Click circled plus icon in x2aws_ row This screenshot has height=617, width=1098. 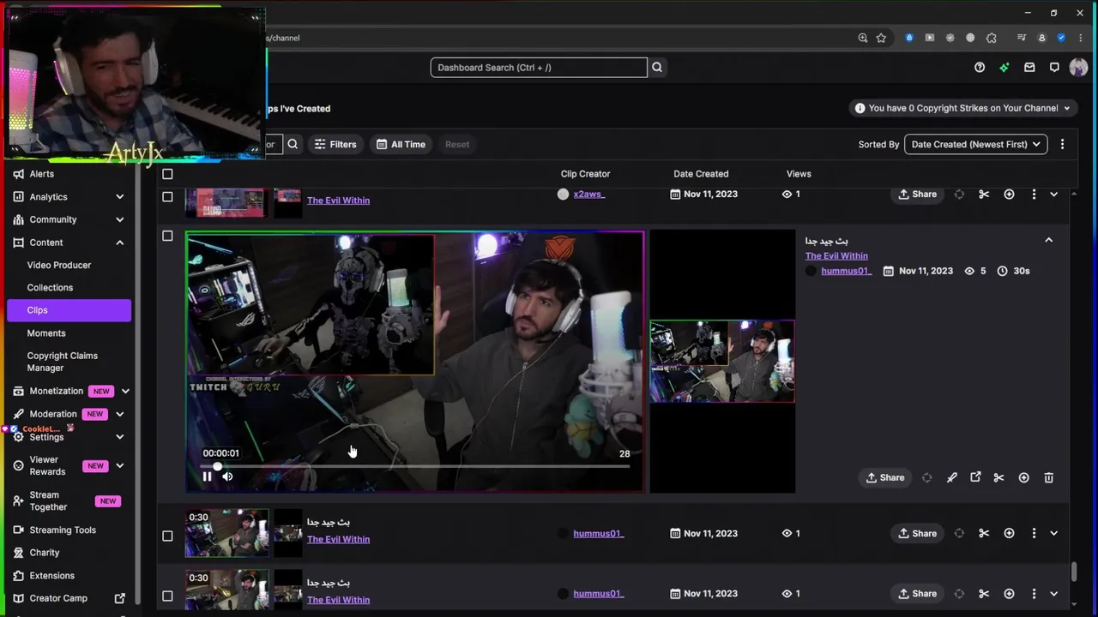tap(1009, 195)
